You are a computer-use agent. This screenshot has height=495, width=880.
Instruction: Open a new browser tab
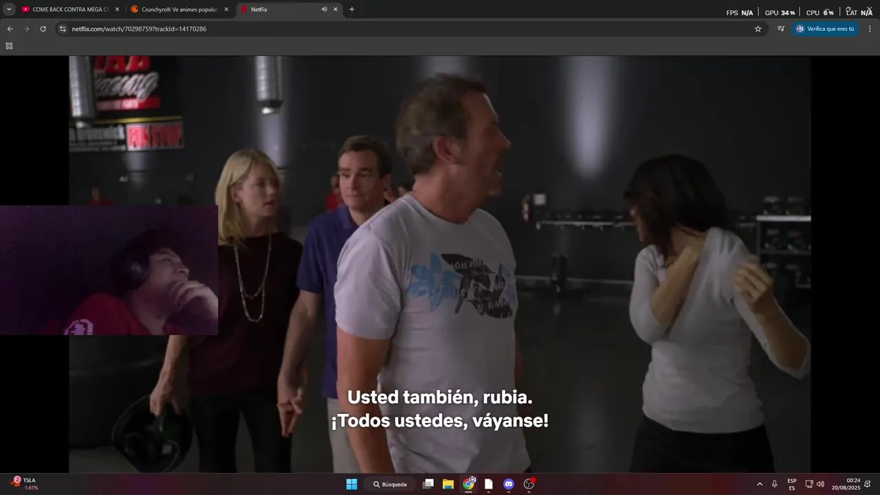pos(352,10)
